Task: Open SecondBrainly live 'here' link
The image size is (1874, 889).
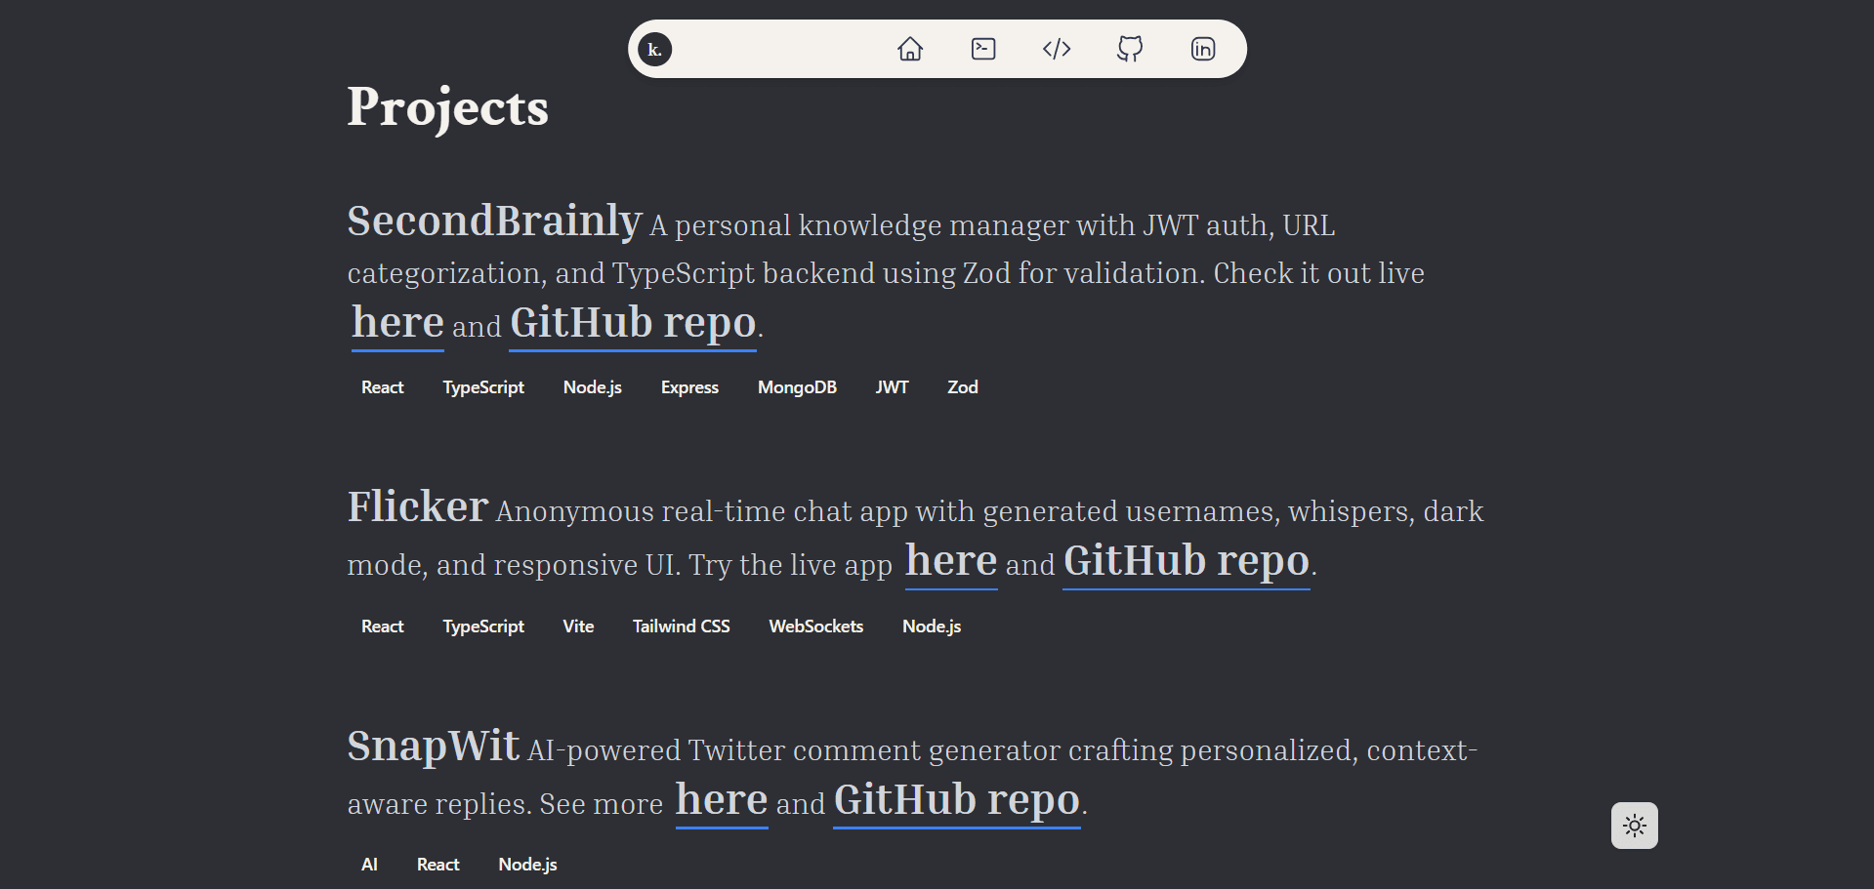Action: pyautogui.click(x=397, y=323)
